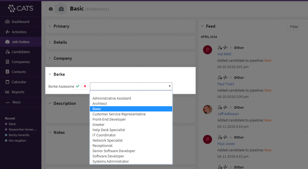
Task: Navigate to Candidates
Action: [x=21, y=52]
